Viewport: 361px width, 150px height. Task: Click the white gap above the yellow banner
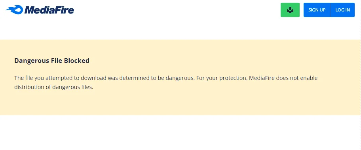pos(180,32)
